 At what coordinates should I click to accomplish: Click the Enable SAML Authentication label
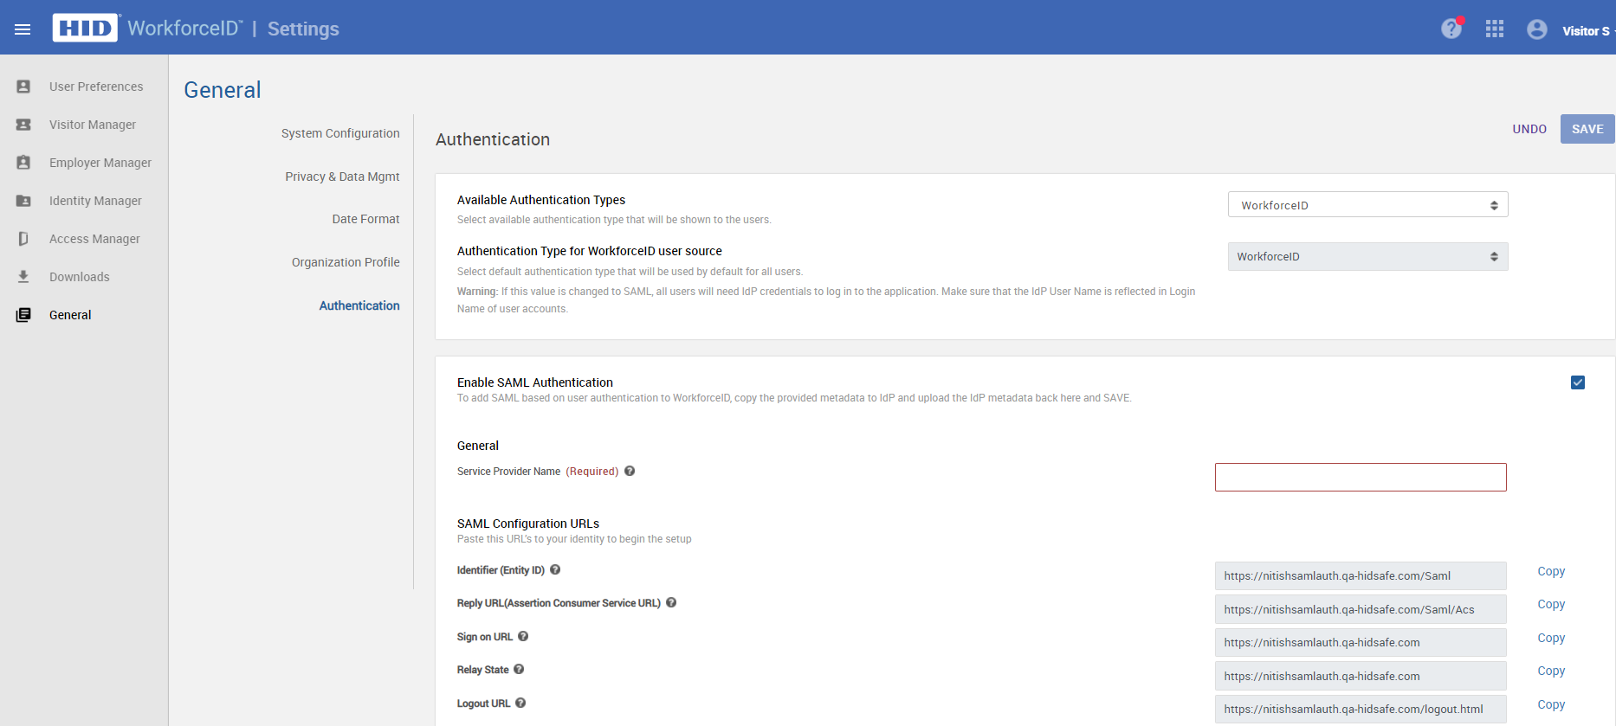coord(534,382)
